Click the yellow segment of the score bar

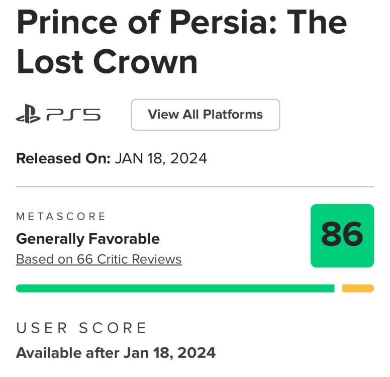358,288
